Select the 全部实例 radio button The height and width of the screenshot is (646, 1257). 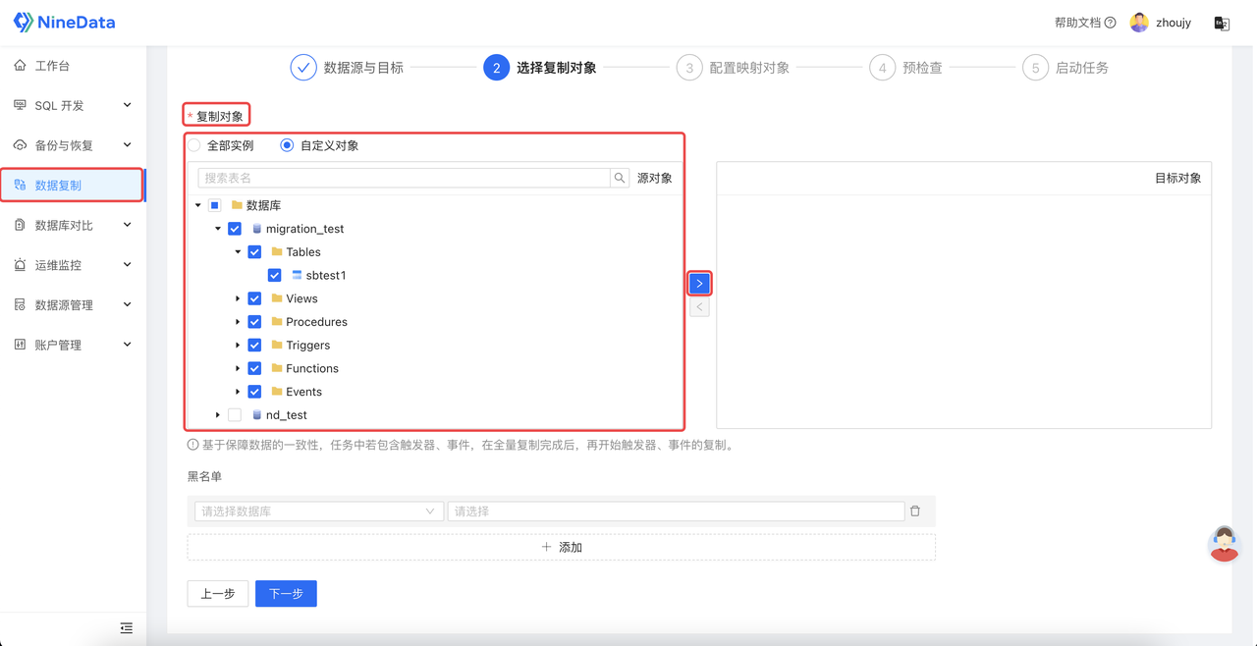click(x=194, y=145)
